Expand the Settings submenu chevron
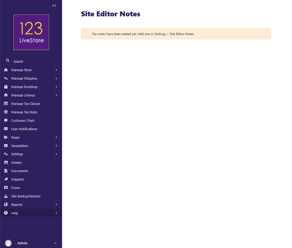 pos(56,154)
